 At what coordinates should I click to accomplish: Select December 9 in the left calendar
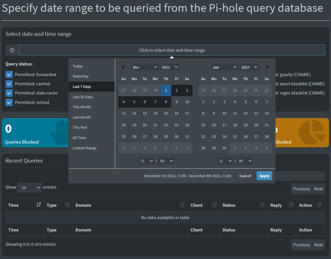click(x=176, y=102)
